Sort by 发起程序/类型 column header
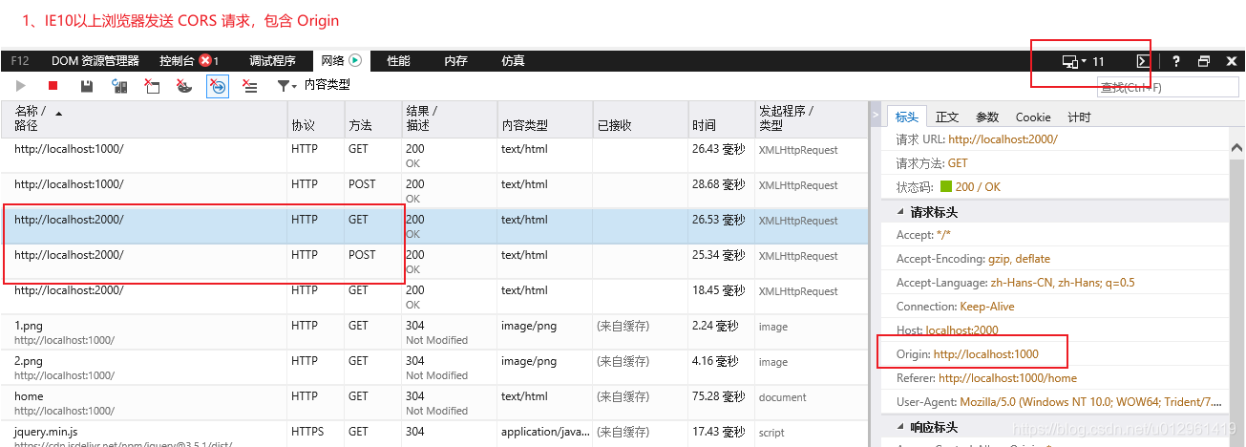1246x447 pixels. (812, 118)
